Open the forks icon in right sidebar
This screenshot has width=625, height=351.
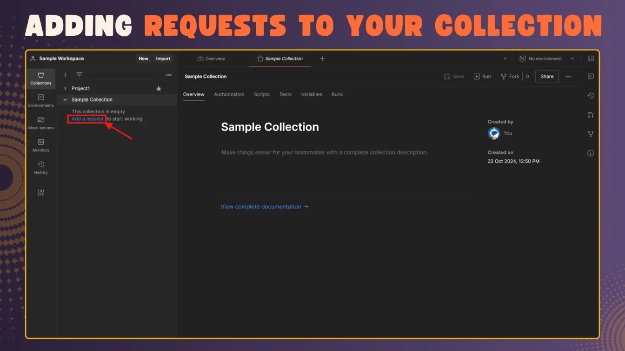pyautogui.click(x=591, y=134)
